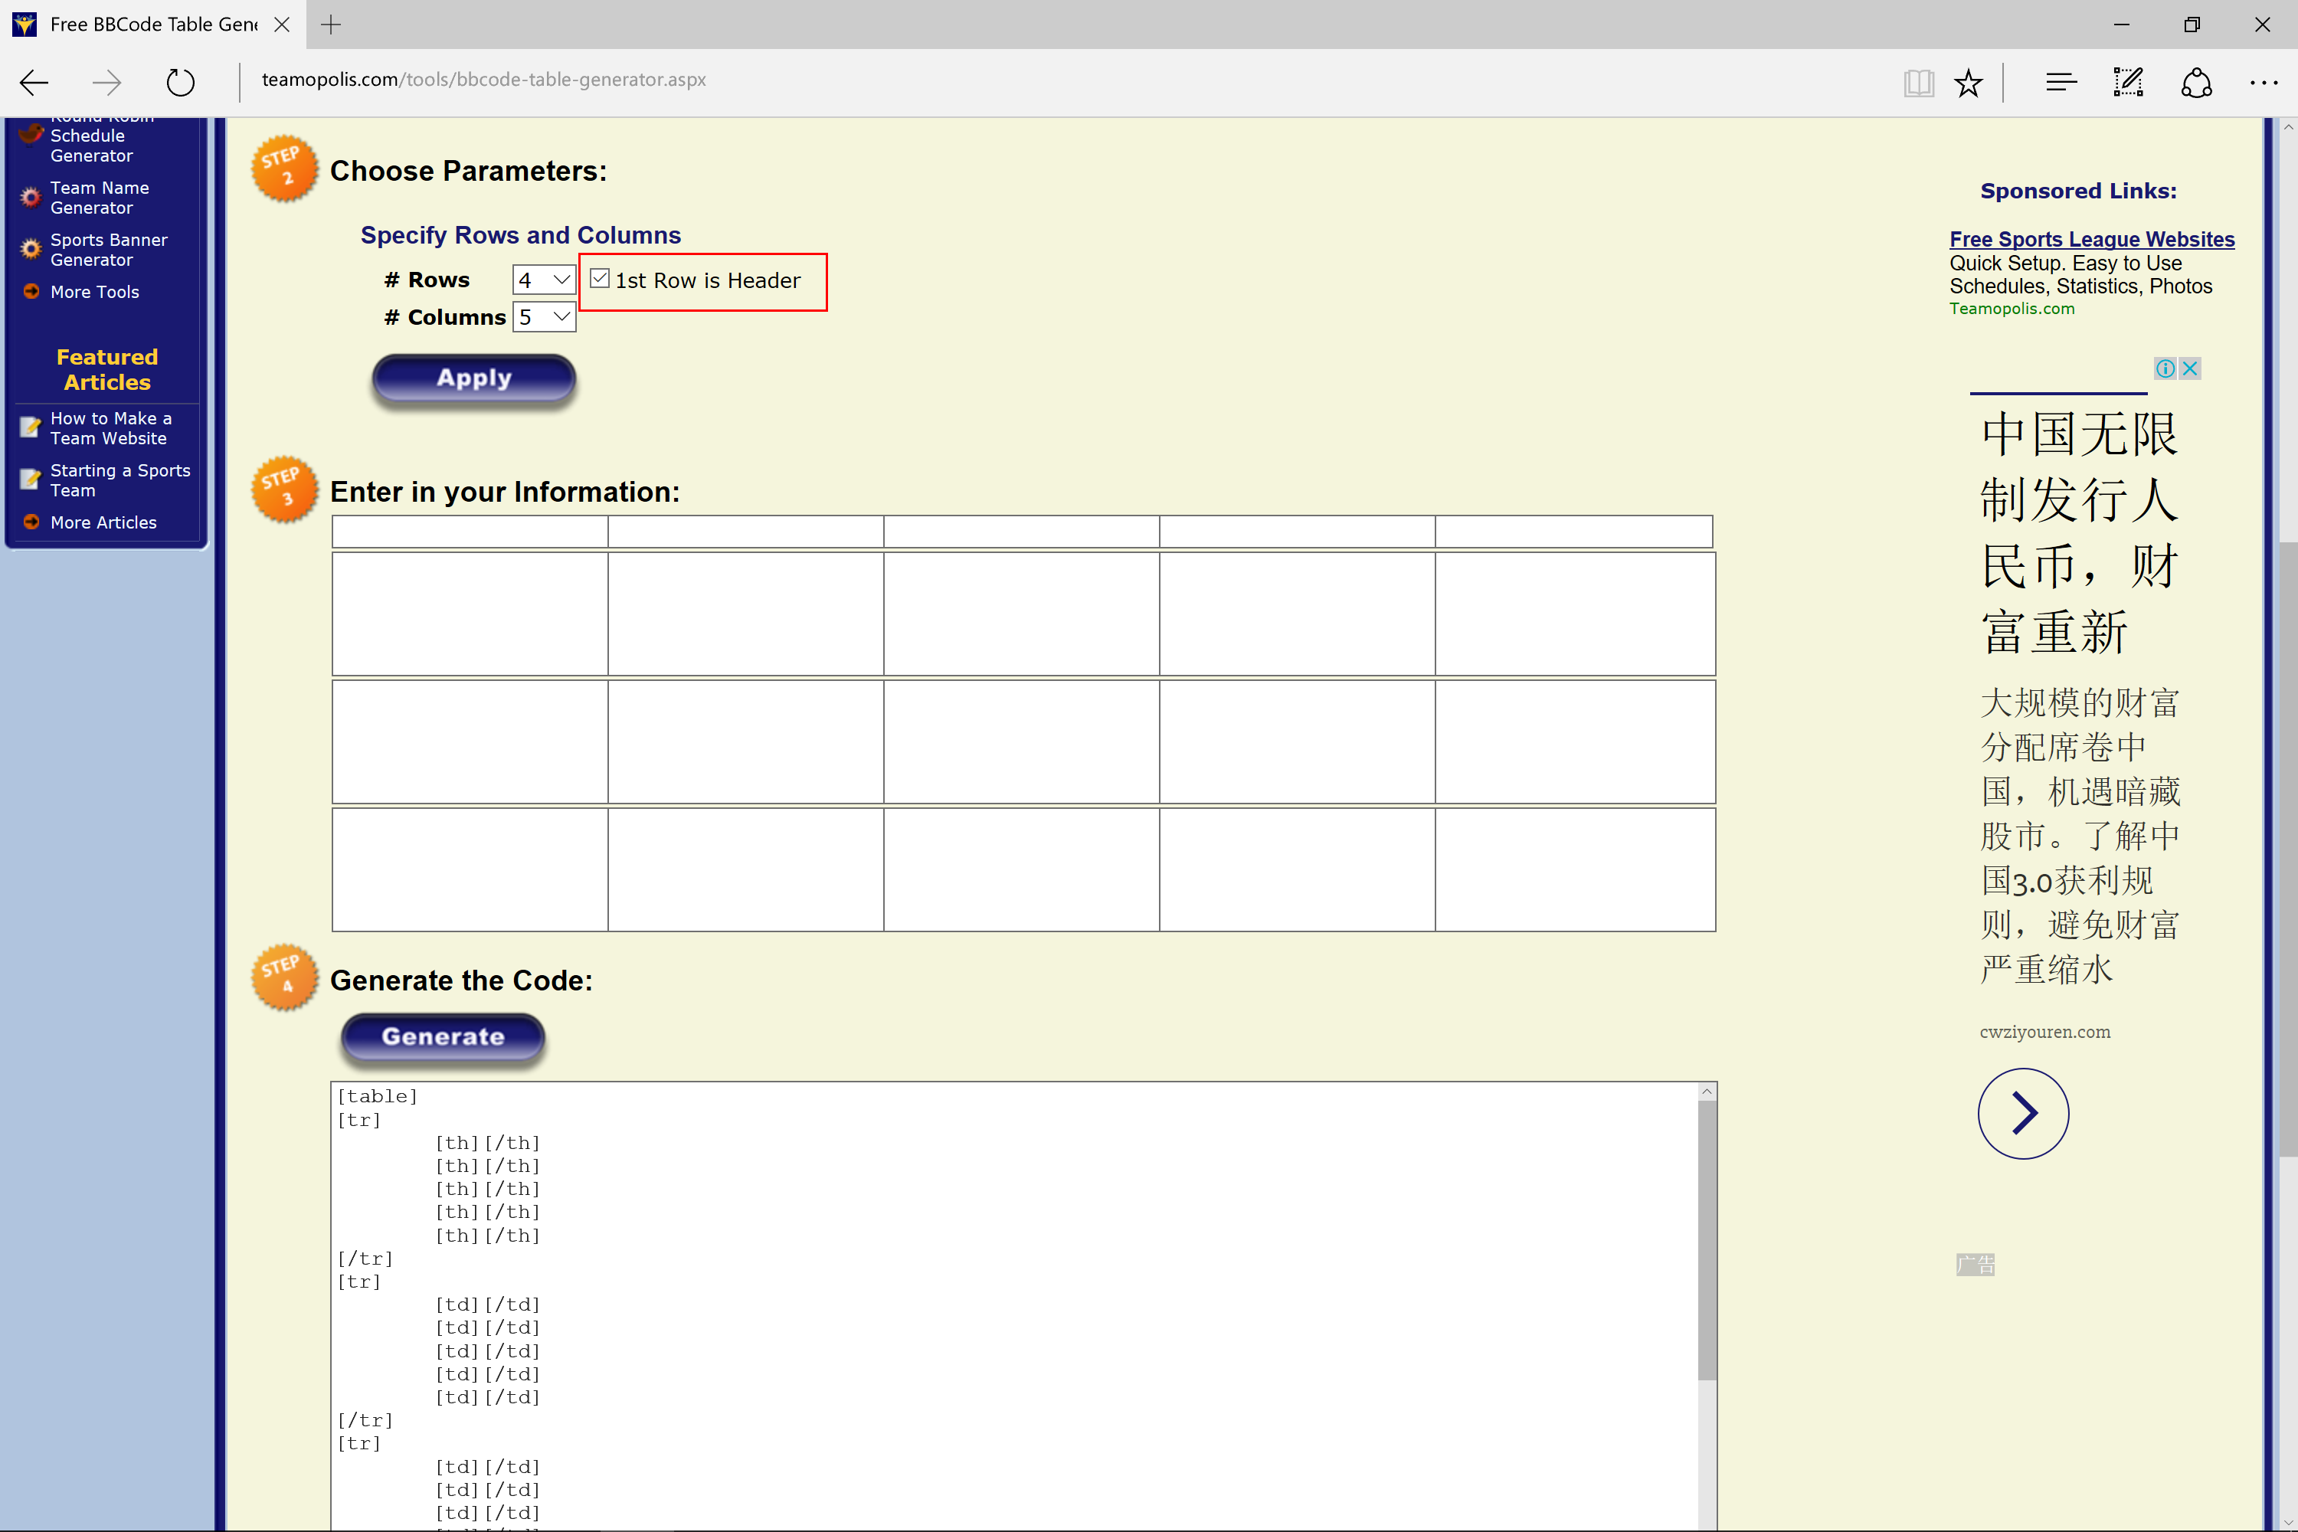Click the ad's circular next arrow
This screenshot has height=1532, width=2298.
(2022, 1113)
